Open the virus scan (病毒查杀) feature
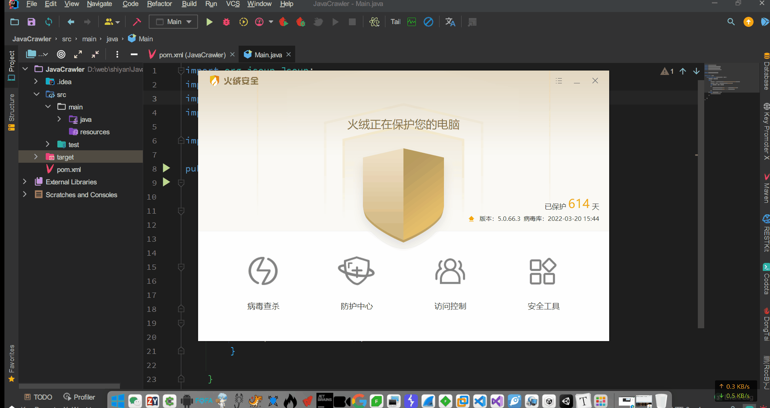Image resolution: width=770 pixels, height=408 pixels. [263, 283]
